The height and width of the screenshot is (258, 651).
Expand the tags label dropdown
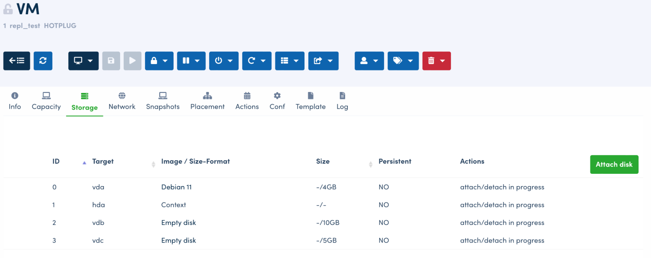click(403, 61)
